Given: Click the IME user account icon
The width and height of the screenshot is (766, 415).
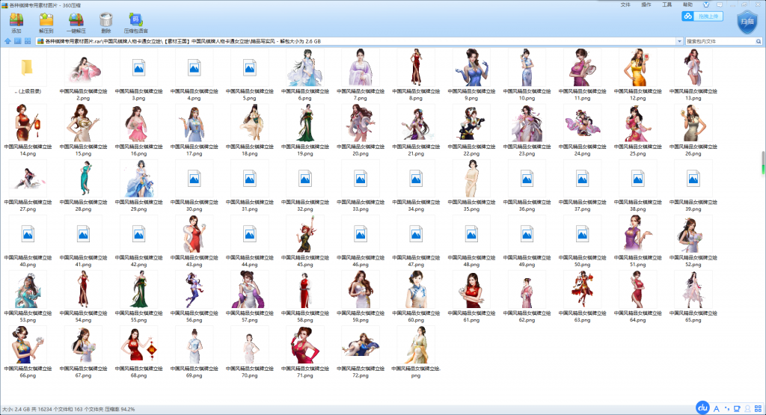Looking at the screenshot, I should pyautogui.click(x=747, y=409).
